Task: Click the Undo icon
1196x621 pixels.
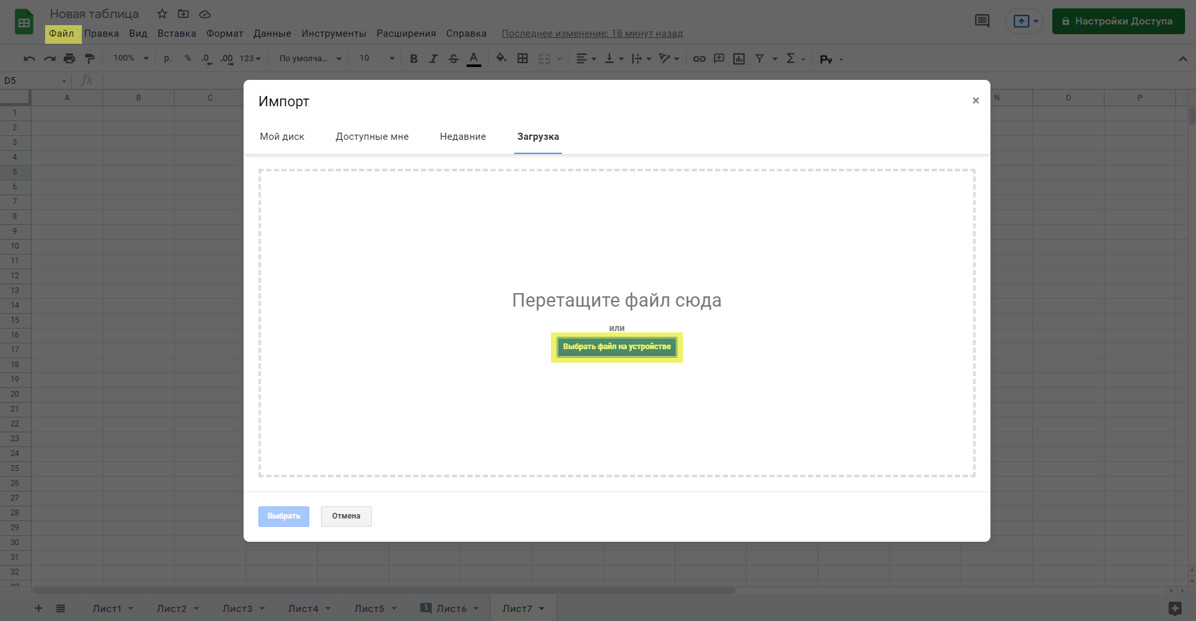Action: [x=30, y=59]
